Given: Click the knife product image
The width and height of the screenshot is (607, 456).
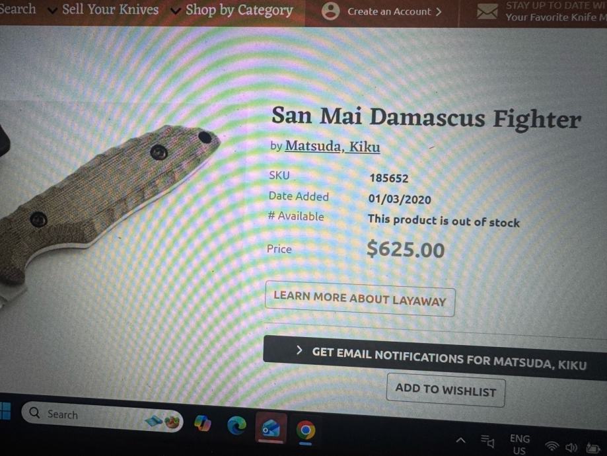Looking at the screenshot, I should (x=104, y=202).
